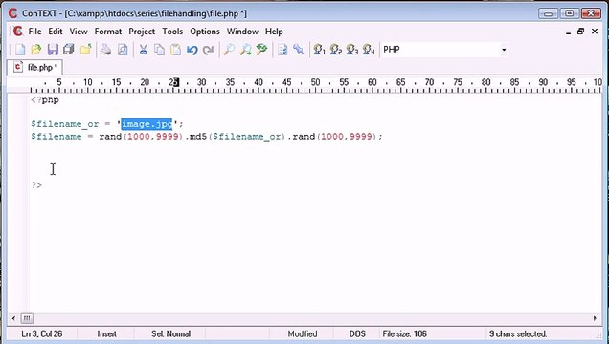
Task: Click the Find Next icon
Action: pyautogui.click(x=245, y=50)
